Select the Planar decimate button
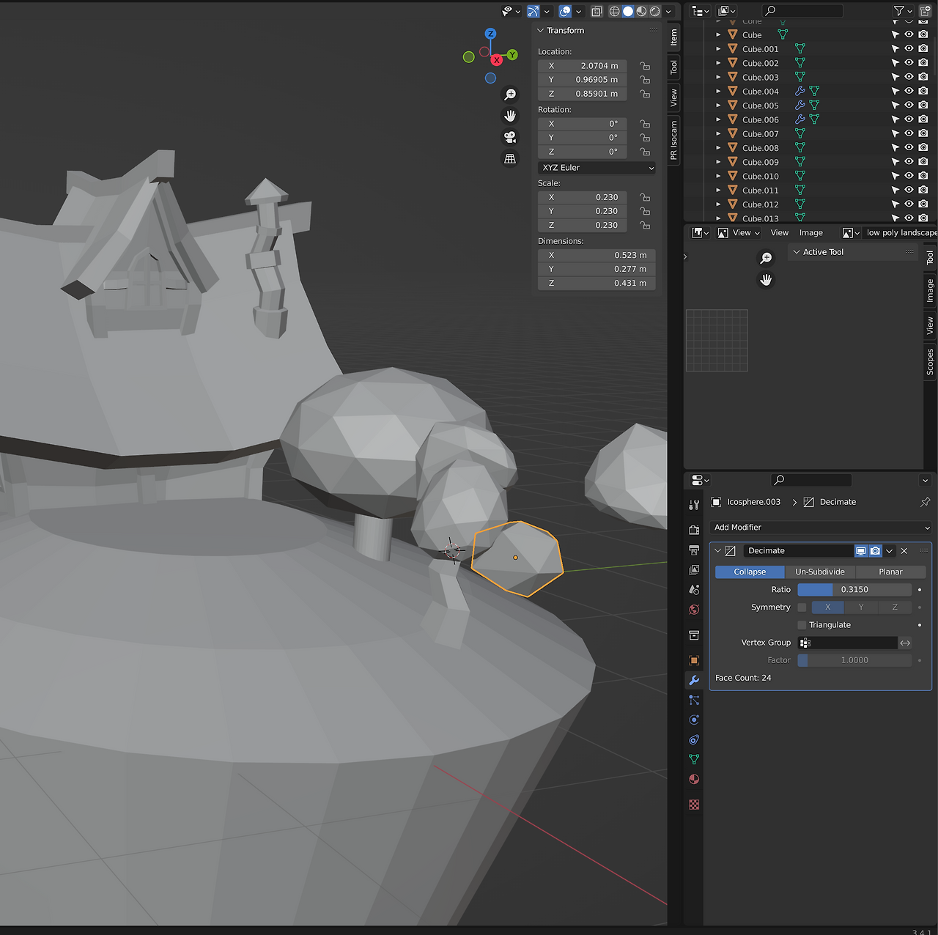The width and height of the screenshot is (938, 935). [x=890, y=572]
